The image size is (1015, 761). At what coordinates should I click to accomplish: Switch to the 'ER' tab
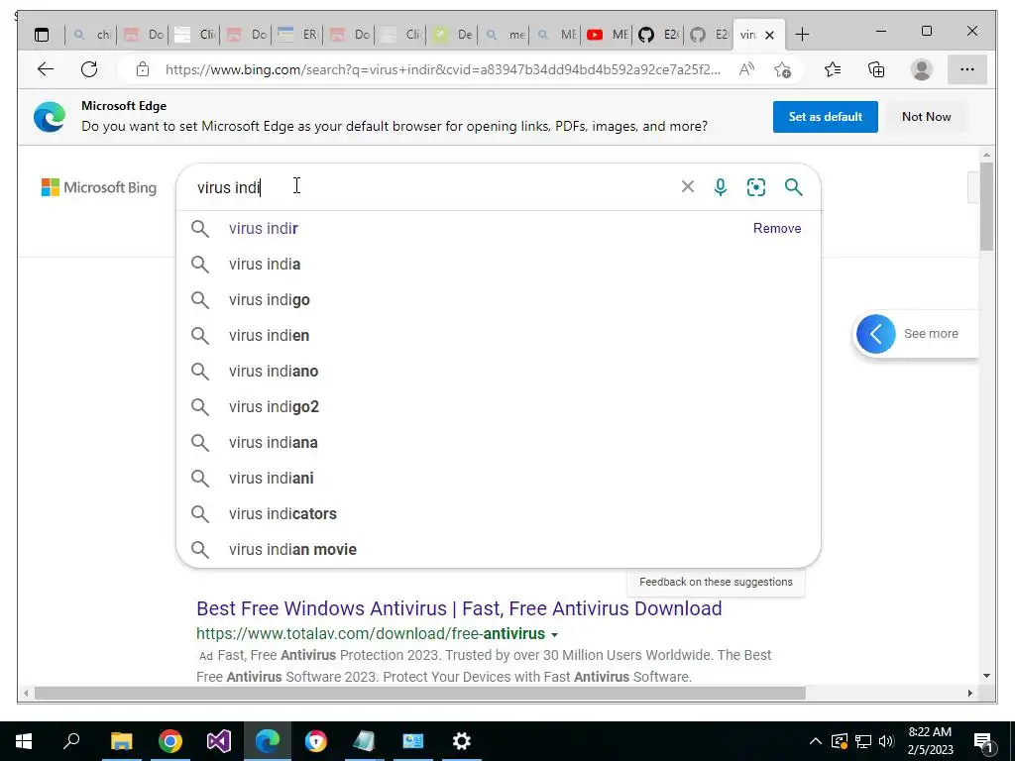pos(297,35)
